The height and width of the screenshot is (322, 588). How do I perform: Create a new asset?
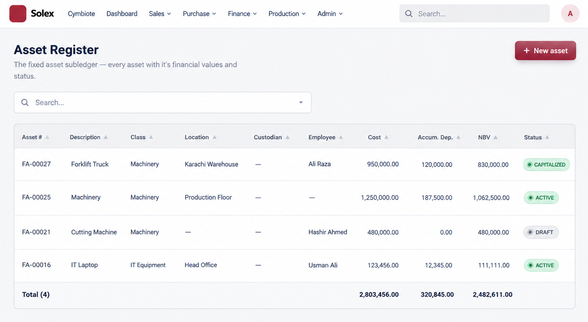tap(545, 50)
